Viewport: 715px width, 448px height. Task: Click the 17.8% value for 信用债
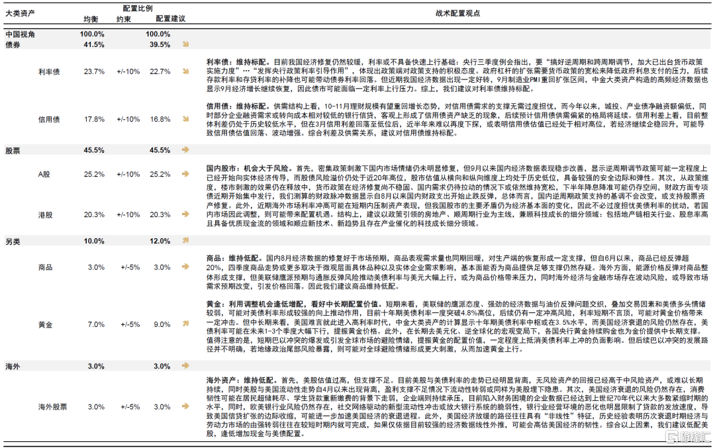coord(94,119)
